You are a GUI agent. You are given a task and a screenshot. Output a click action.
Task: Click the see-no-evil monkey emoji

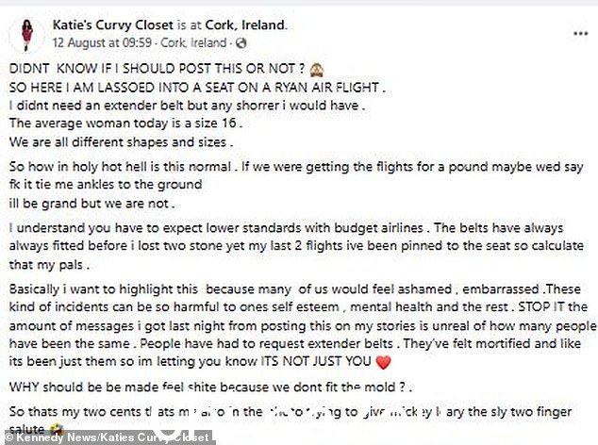tap(317, 69)
